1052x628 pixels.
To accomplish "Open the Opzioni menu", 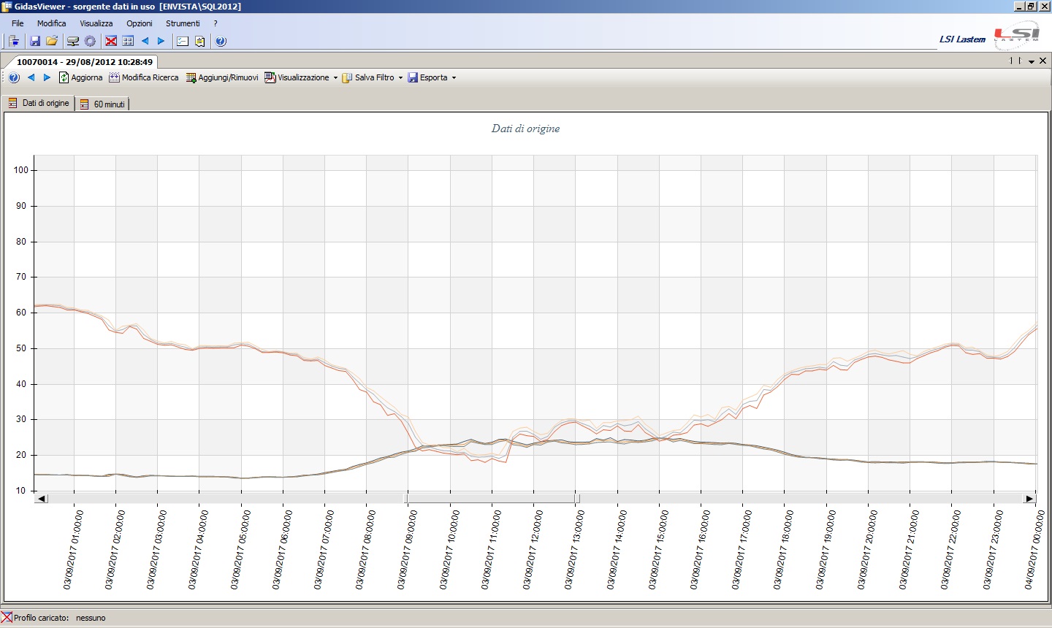I will (140, 23).
